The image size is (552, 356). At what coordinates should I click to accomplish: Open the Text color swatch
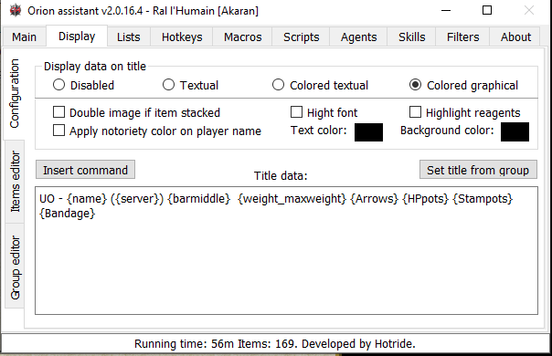368,132
